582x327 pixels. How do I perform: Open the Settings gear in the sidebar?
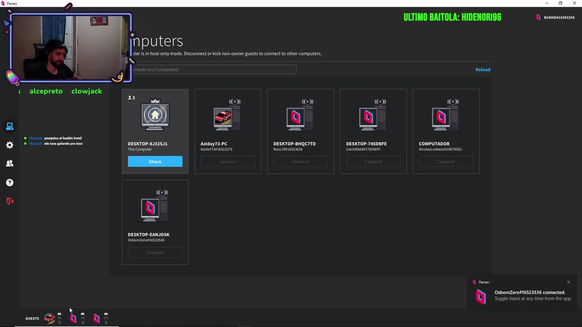10,145
